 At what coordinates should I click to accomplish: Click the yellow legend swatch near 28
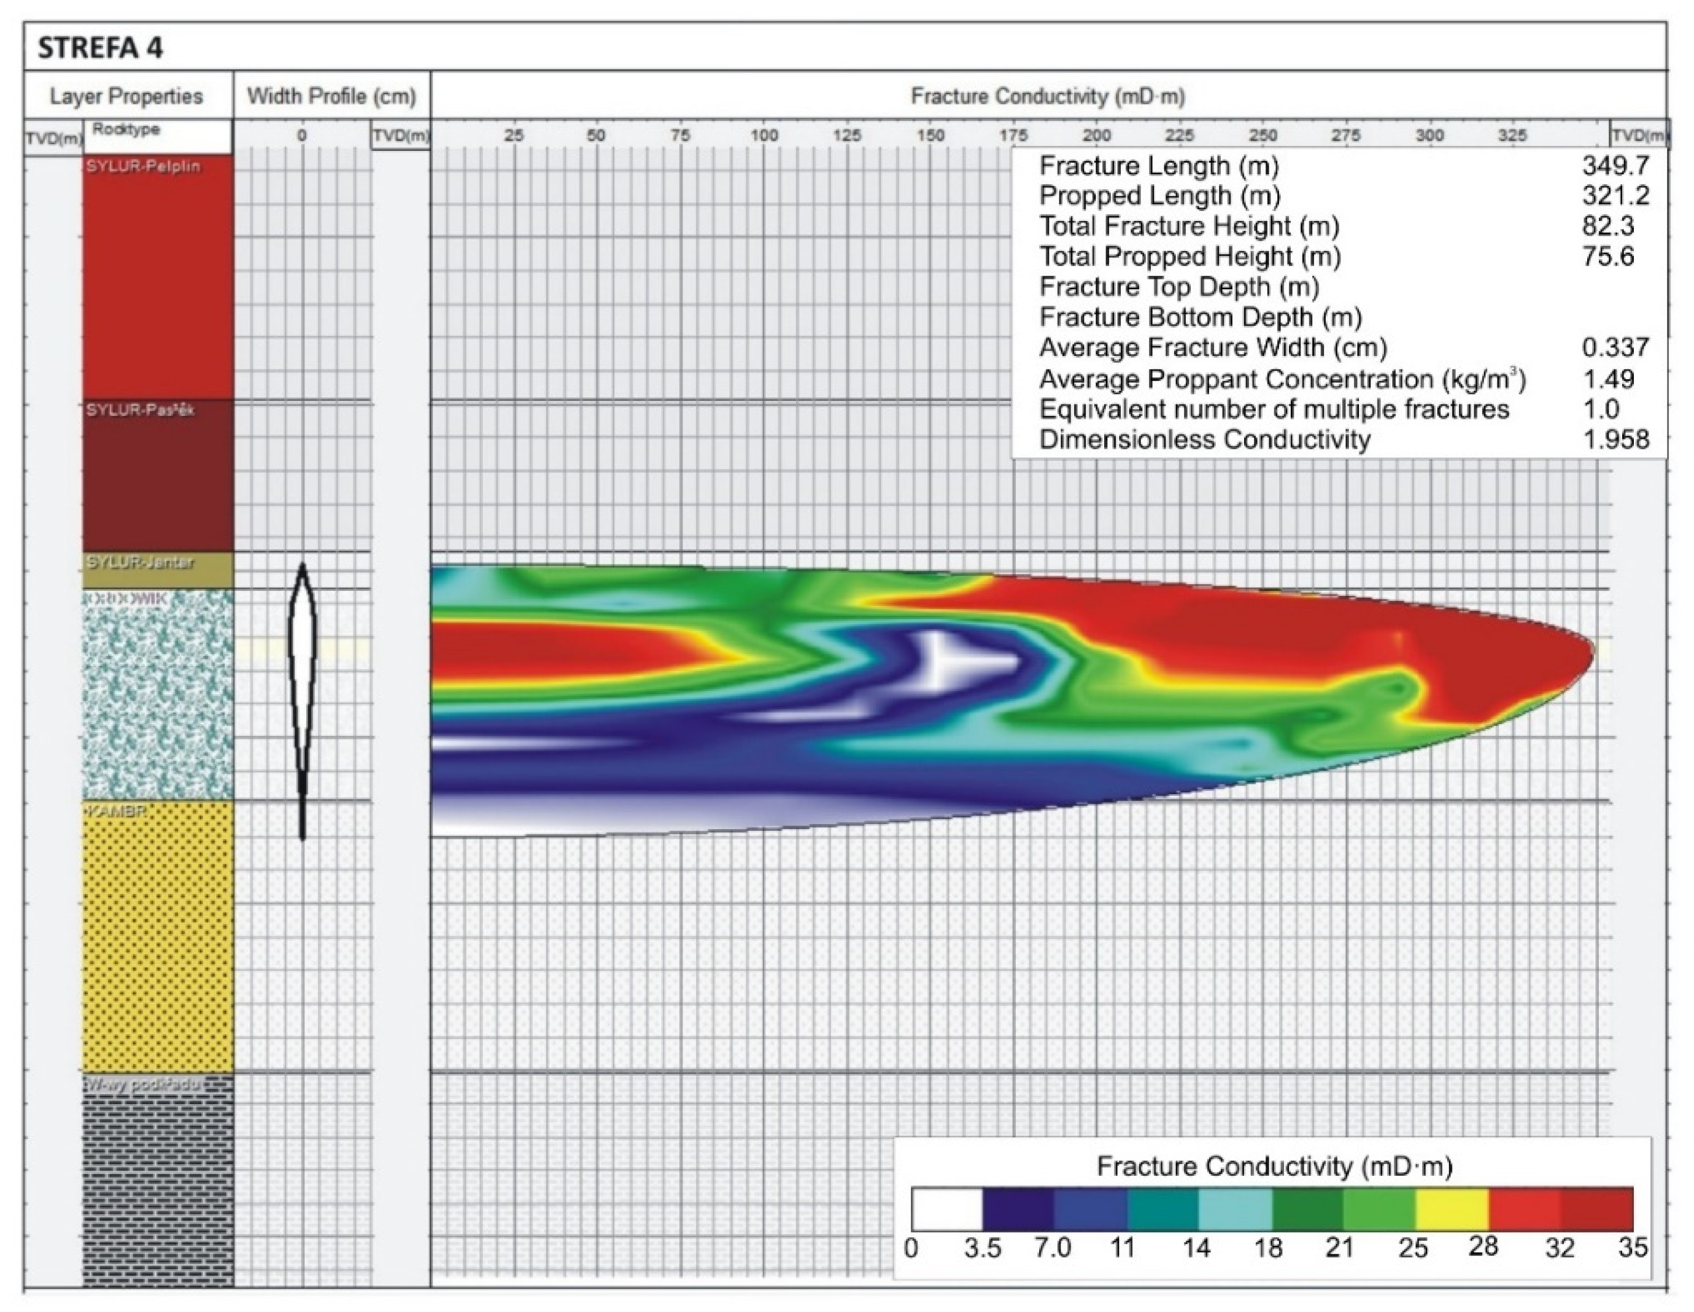point(1451,1208)
